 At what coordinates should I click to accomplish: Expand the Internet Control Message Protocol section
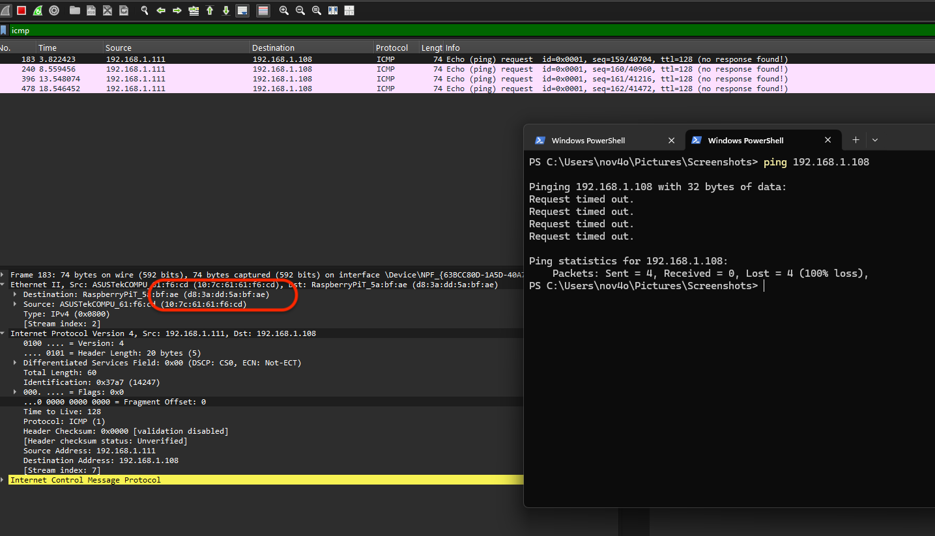coord(3,480)
